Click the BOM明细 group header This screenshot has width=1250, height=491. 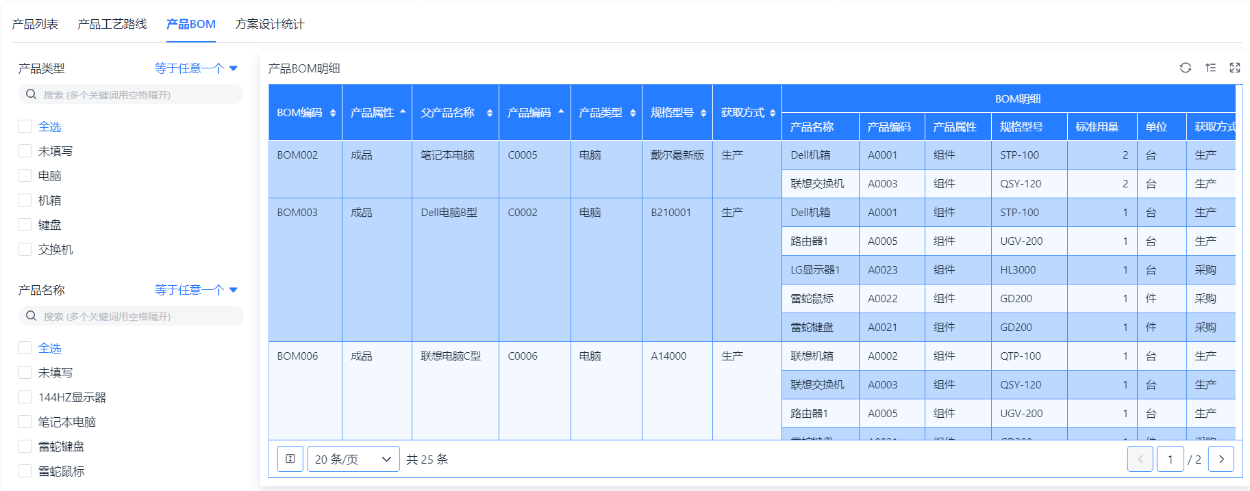coord(1008,98)
